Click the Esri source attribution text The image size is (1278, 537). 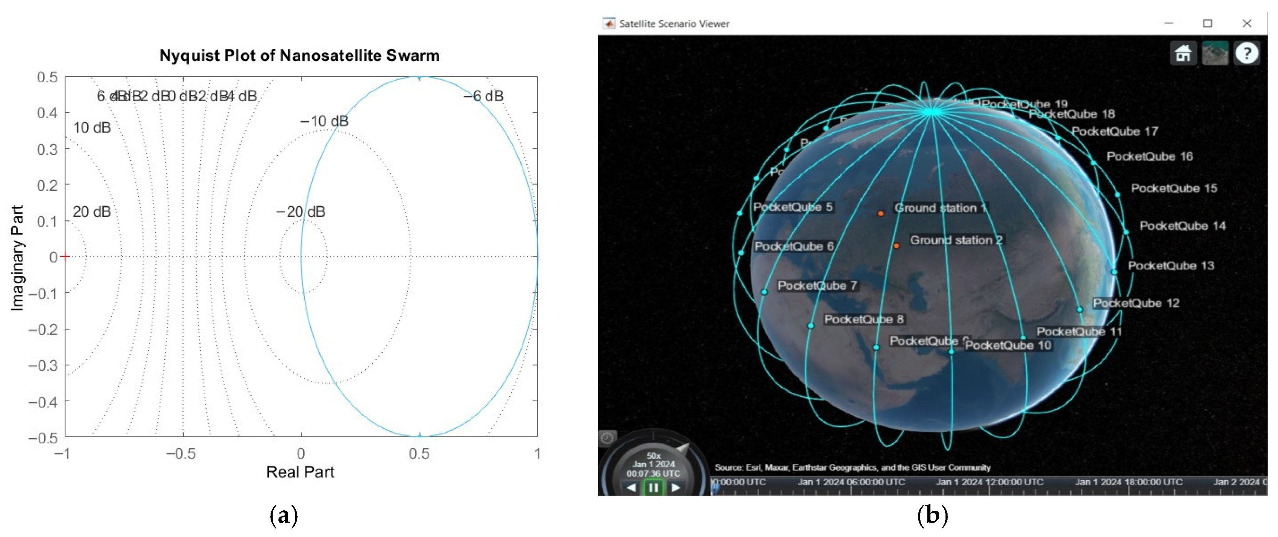pos(852,467)
